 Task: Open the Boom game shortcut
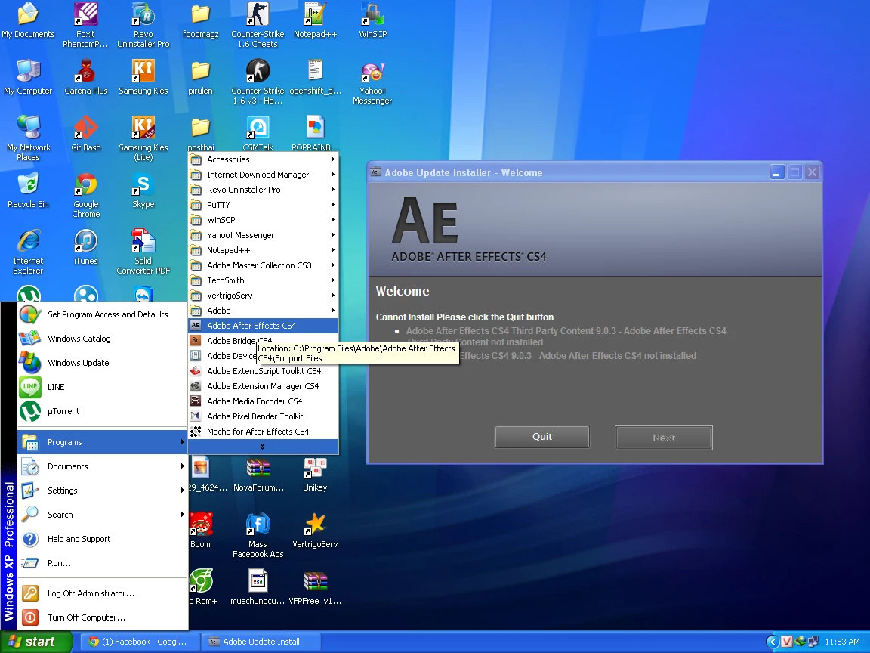click(x=200, y=531)
